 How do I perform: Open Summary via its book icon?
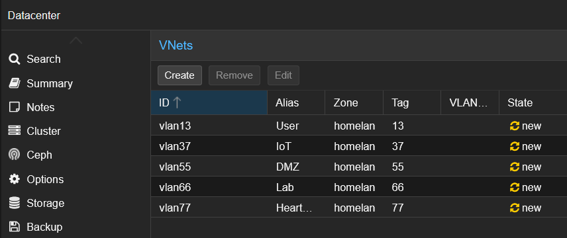click(15, 83)
